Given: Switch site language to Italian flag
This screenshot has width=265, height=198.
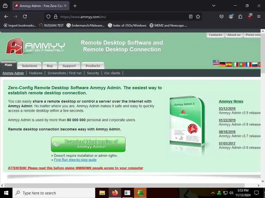Looking at the screenshot, I should click(x=235, y=64).
